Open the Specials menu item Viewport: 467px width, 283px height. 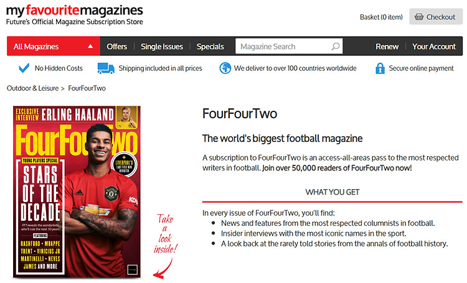point(210,47)
